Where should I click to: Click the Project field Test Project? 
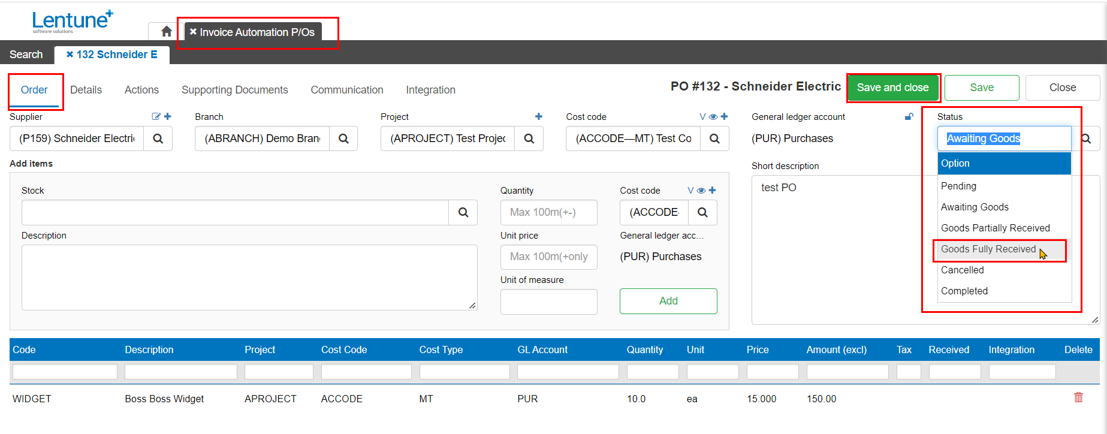click(x=448, y=138)
